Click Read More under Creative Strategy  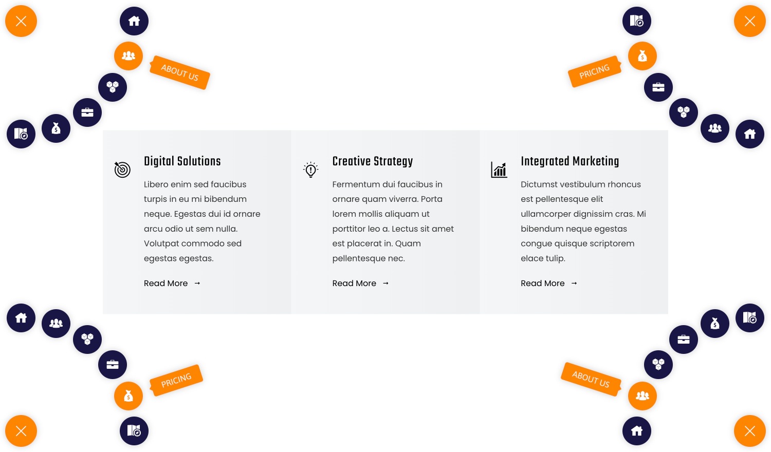(x=354, y=283)
